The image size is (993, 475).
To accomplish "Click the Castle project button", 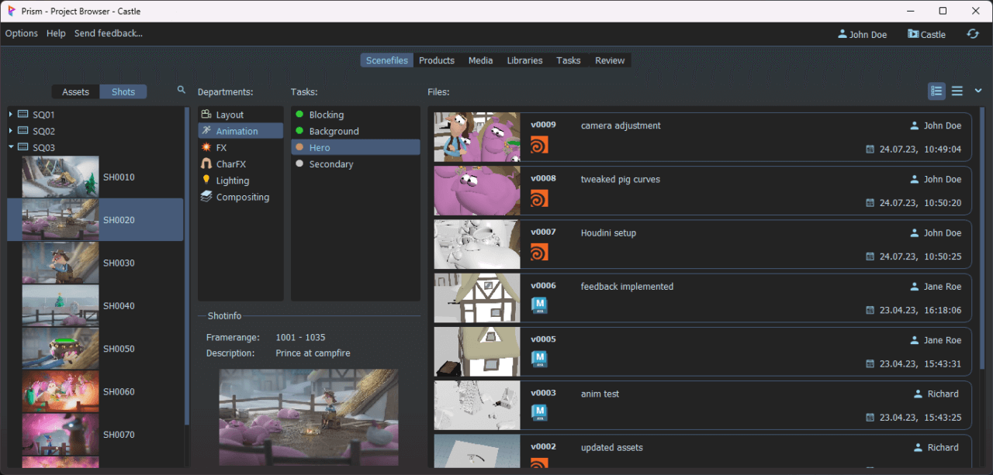I will coord(926,34).
